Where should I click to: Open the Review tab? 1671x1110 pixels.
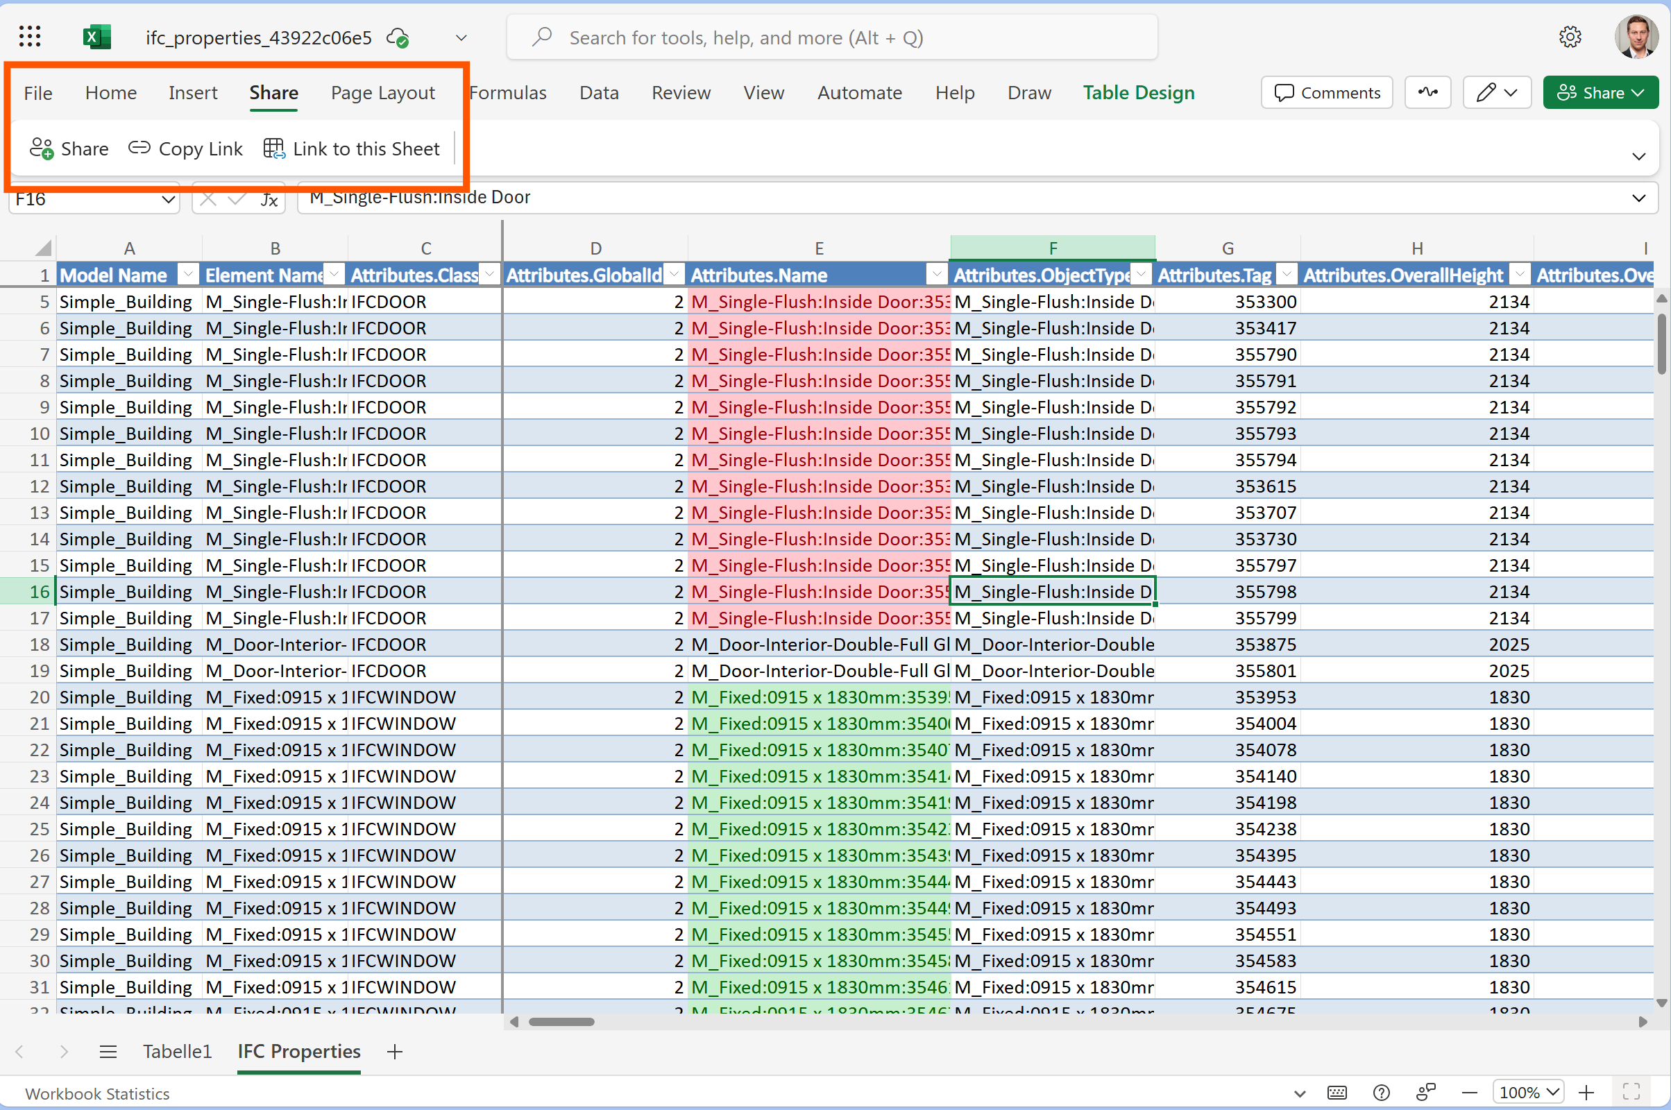coord(681,93)
